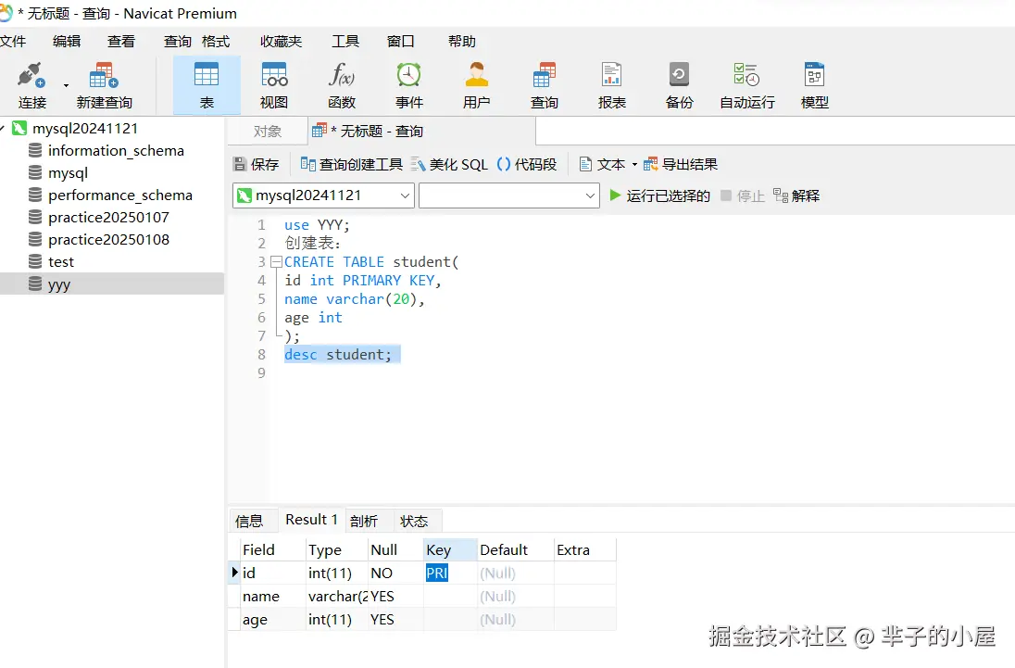Open the 报表 reports icon
The image size is (1015, 668).
(612, 85)
